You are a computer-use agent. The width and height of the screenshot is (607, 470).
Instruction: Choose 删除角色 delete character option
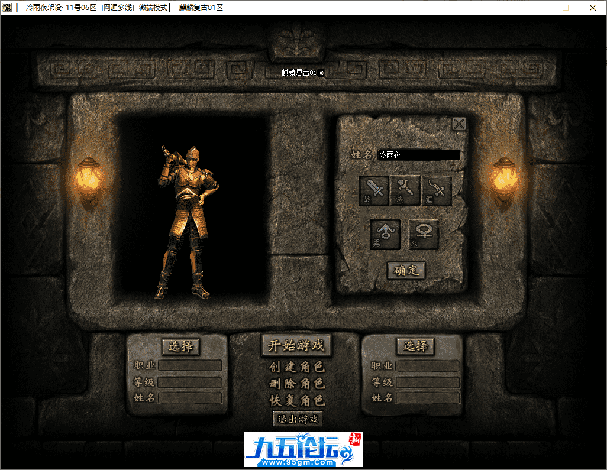(297, 383)
